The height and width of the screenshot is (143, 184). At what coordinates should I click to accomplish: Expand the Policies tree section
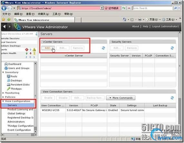coord(3,97)
